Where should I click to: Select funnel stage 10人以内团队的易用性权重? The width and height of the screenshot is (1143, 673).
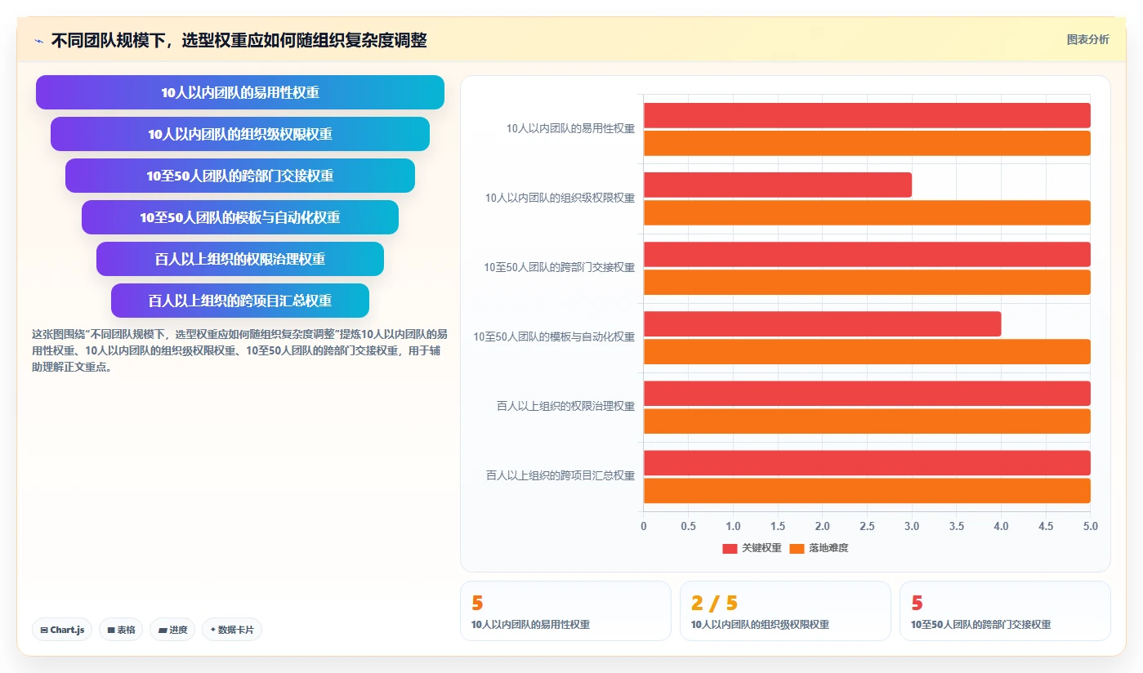point(240,92)
